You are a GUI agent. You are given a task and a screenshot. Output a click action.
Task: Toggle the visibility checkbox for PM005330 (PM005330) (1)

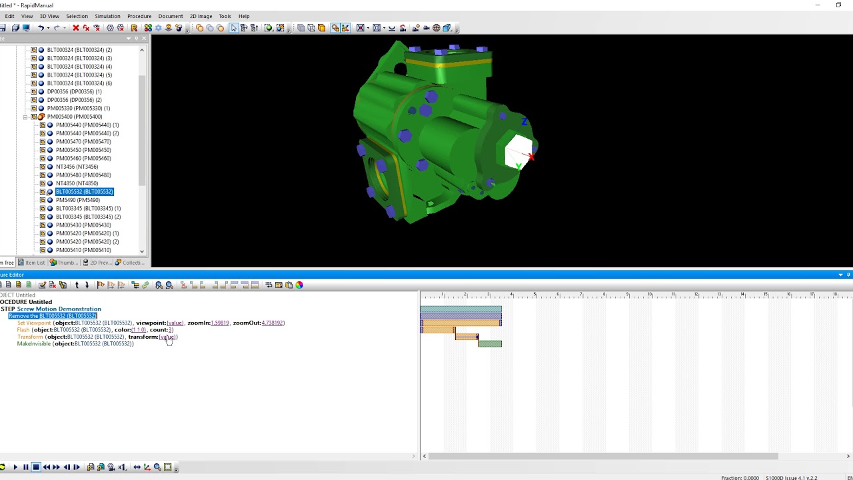pyautogui.click(x=34, y=108)
